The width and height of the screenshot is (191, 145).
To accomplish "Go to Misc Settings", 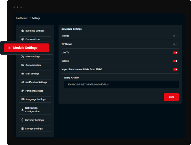I will click(x=35, y=57).
